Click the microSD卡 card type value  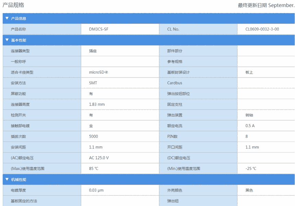[x=98, y=72]
